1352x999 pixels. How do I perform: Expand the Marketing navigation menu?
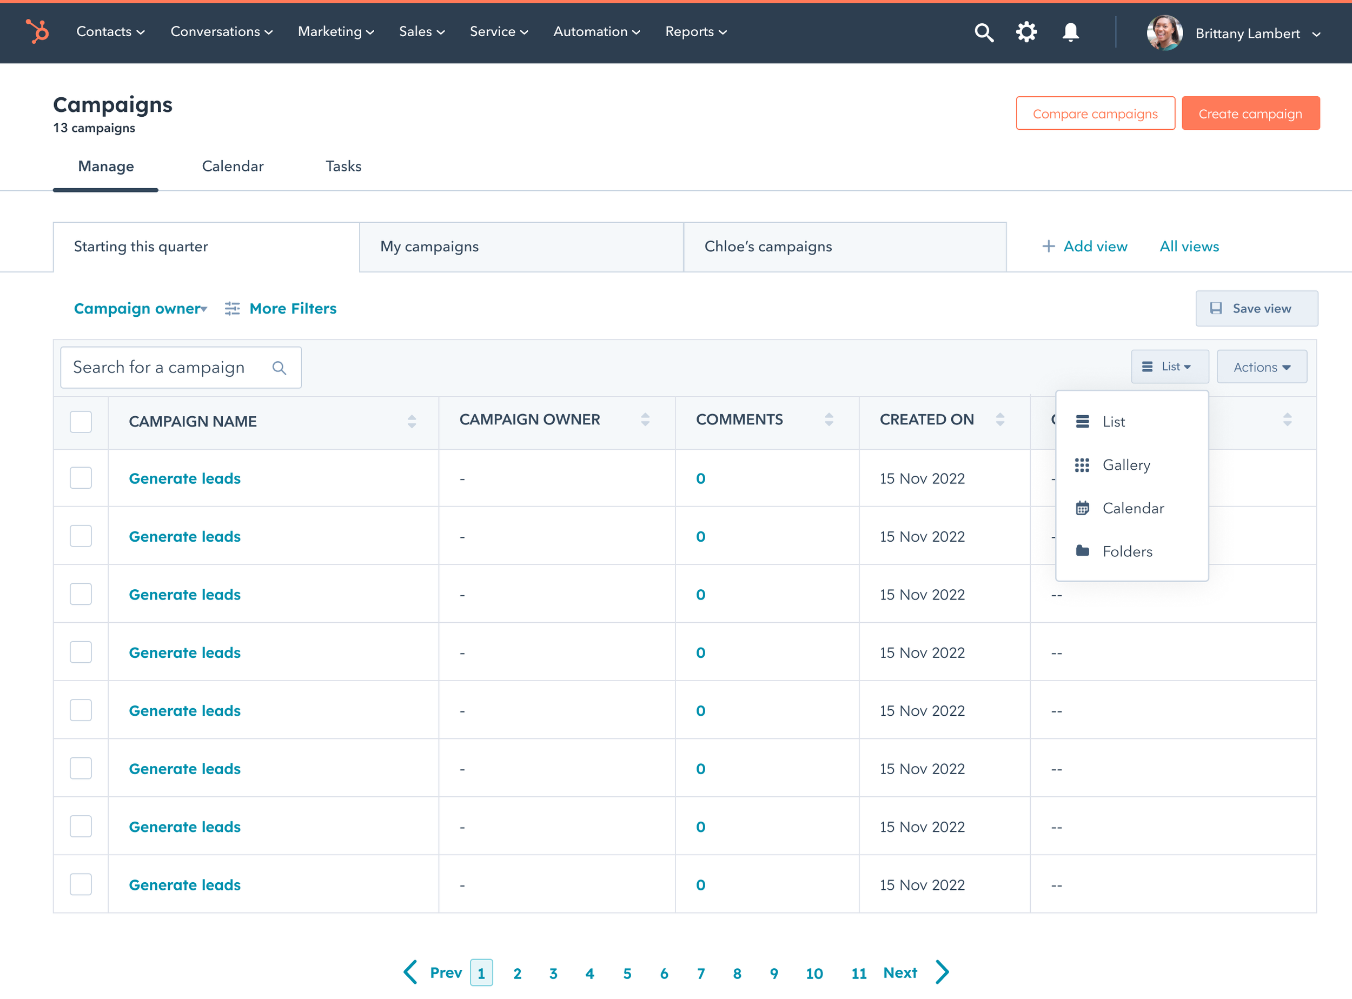(336, 31)
